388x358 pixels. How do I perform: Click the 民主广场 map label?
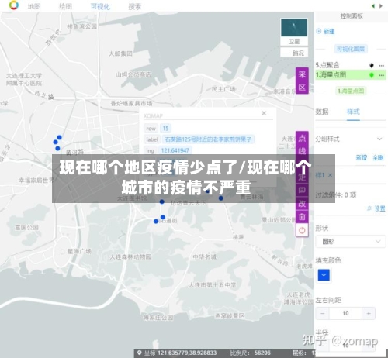click(x=223, y=89)
